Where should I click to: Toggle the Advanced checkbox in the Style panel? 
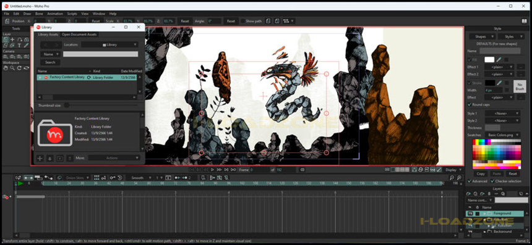(470, 181)
